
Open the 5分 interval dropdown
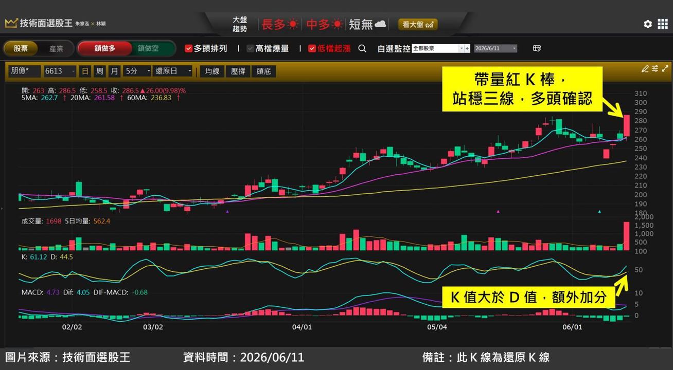[137, 71]
